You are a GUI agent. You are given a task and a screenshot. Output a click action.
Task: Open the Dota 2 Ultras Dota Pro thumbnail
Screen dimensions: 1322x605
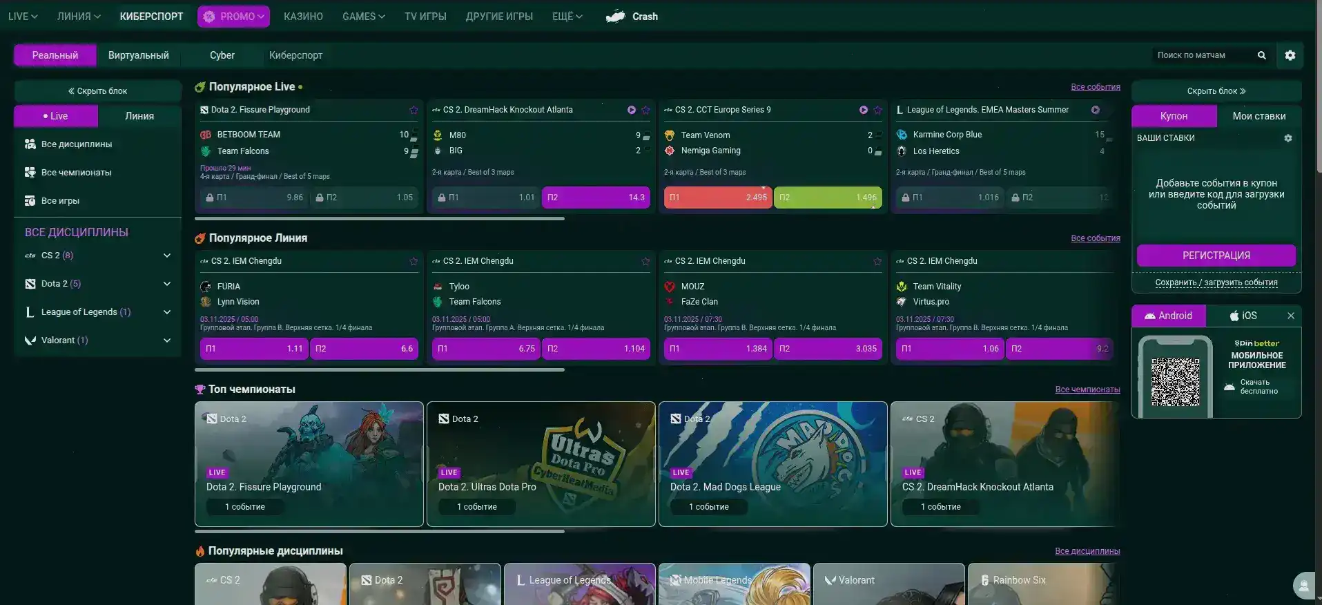[x=541, y=464]
